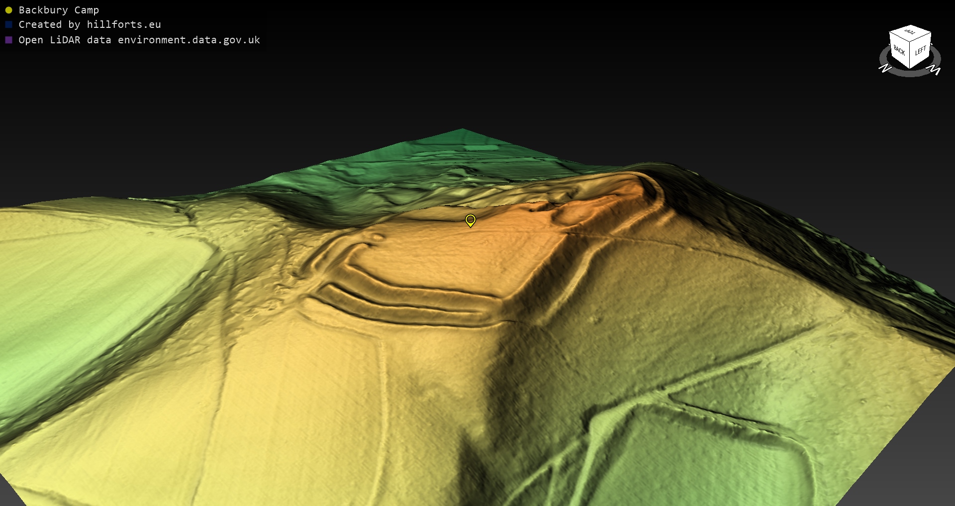
Task: Click the pointed green peak on the horizon
Action: (462, 131)
